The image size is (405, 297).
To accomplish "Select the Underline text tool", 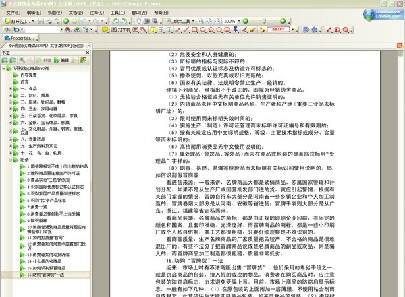I will click(x=169, y=30).
